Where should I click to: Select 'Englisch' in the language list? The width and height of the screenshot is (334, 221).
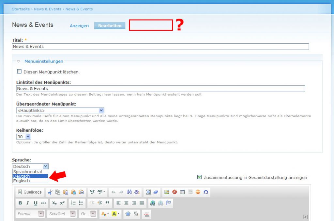pyautogui.click(x=22, y=181)
